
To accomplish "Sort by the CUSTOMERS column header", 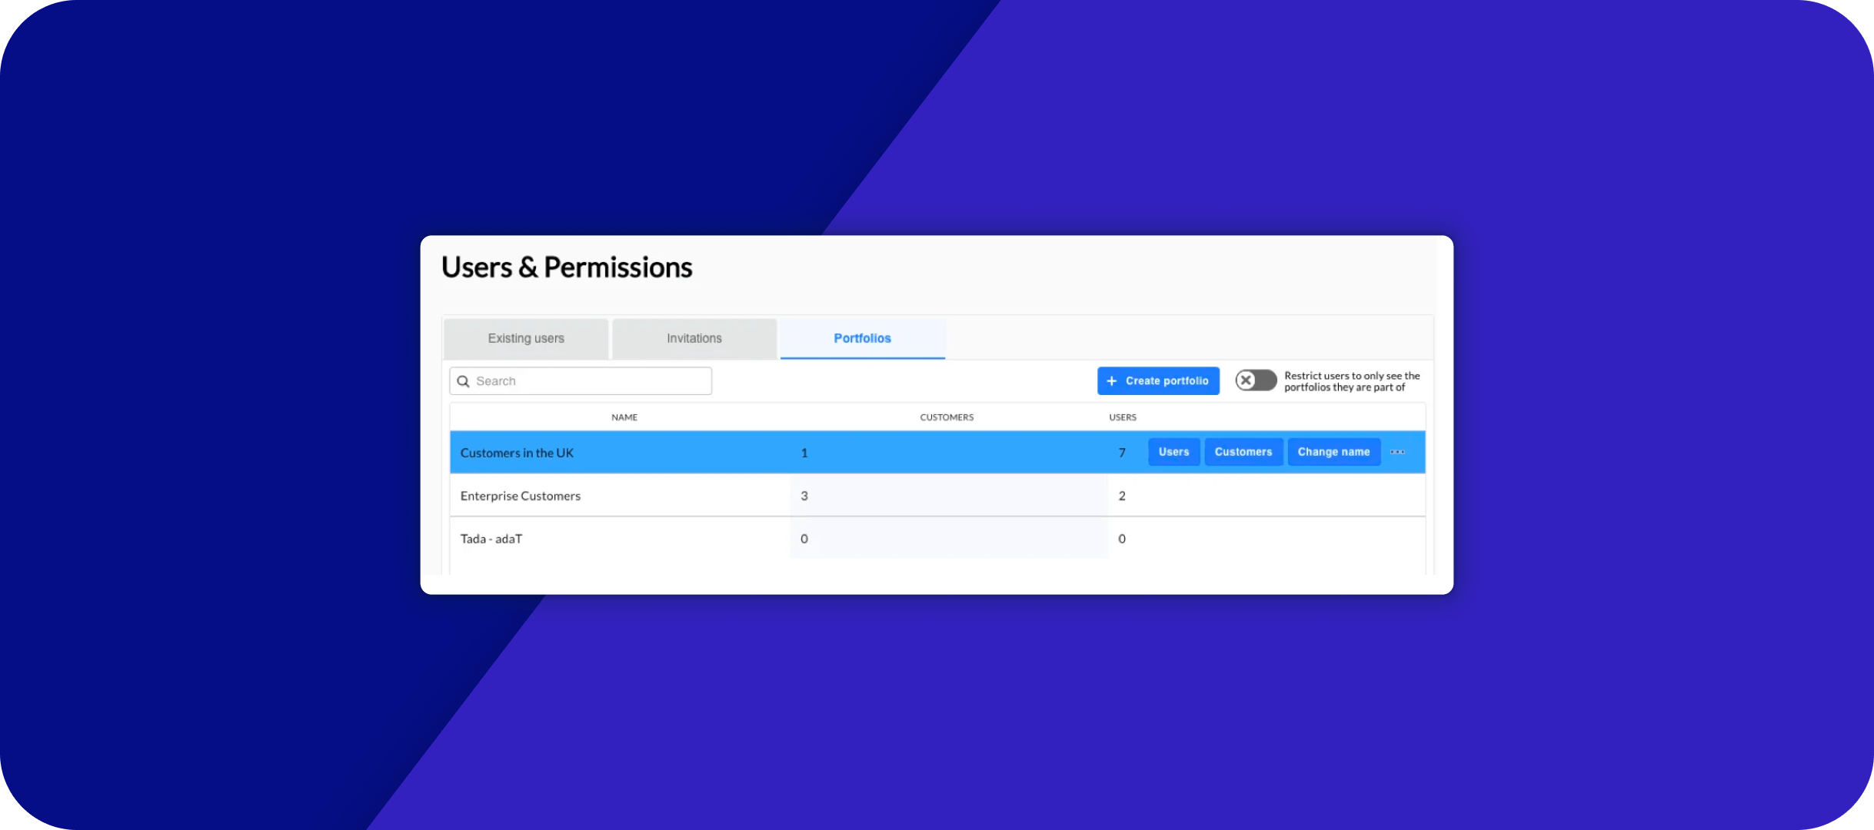I will coord(946,417).
